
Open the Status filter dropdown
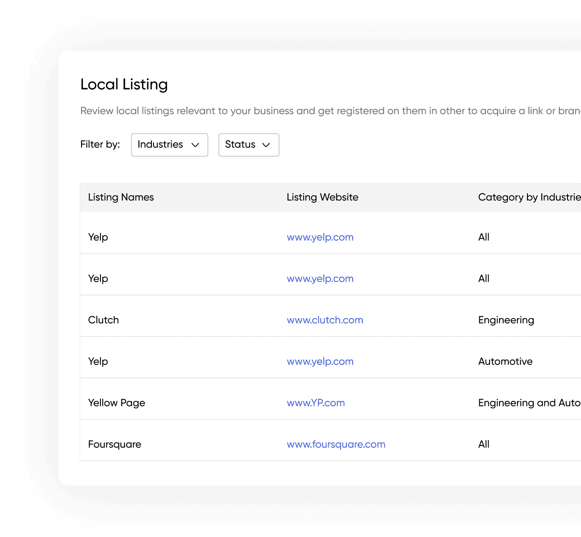point(249,145)
